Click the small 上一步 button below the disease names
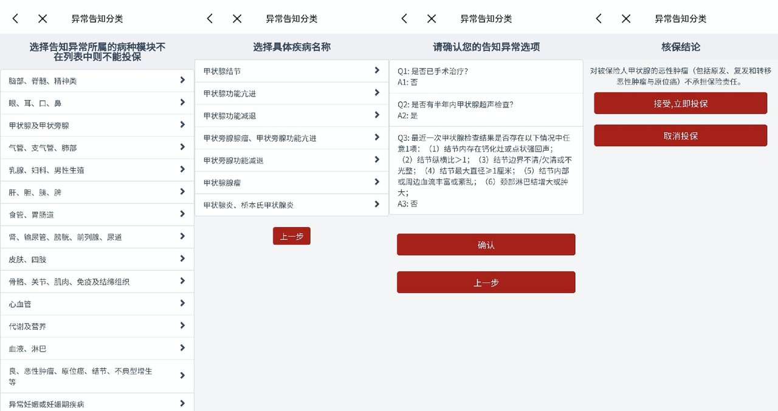 coord(292,236)
